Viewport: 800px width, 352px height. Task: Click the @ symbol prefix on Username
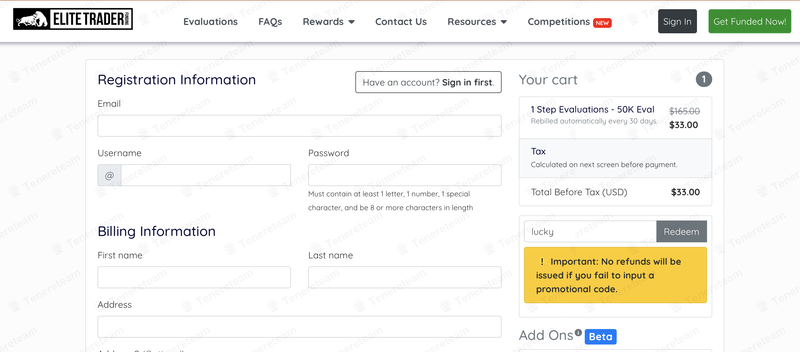109,175
